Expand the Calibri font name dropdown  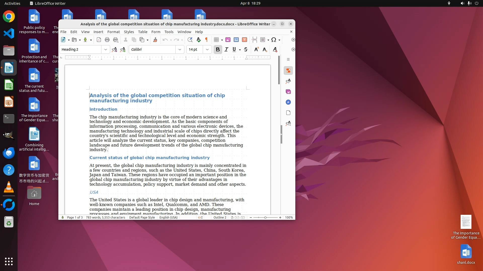click(180, 49)
